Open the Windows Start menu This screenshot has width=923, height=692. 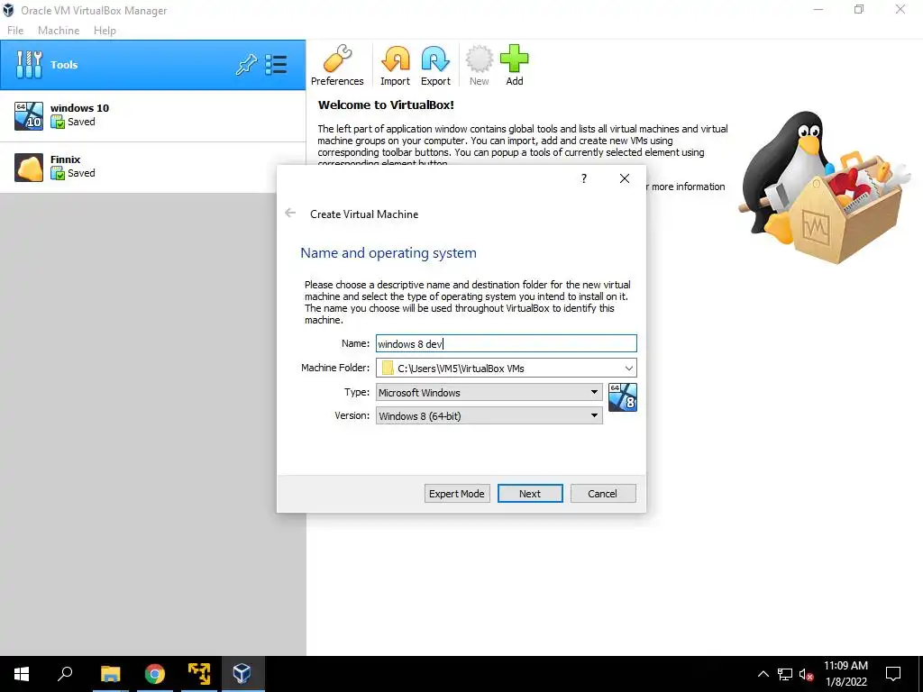click(22, 674)
